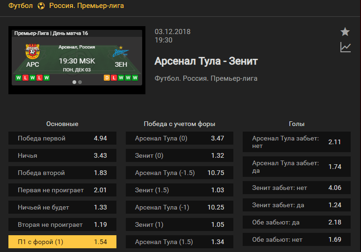
Task: Click the Голы market heading
Action: click(x=297, y=124)
